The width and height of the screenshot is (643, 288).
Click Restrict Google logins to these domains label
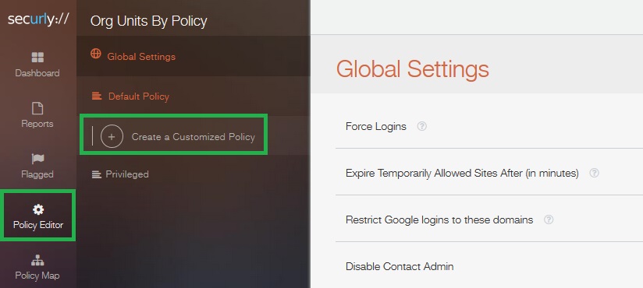click(439, 220)
